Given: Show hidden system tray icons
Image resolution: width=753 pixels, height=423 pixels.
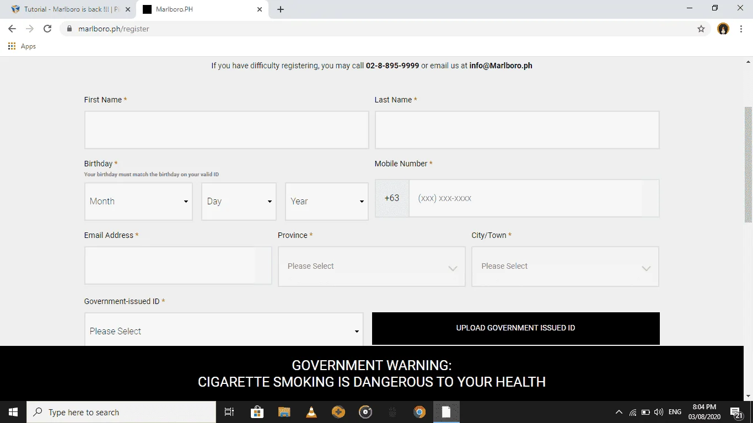Looking at the screenshot, I should 619,412.
